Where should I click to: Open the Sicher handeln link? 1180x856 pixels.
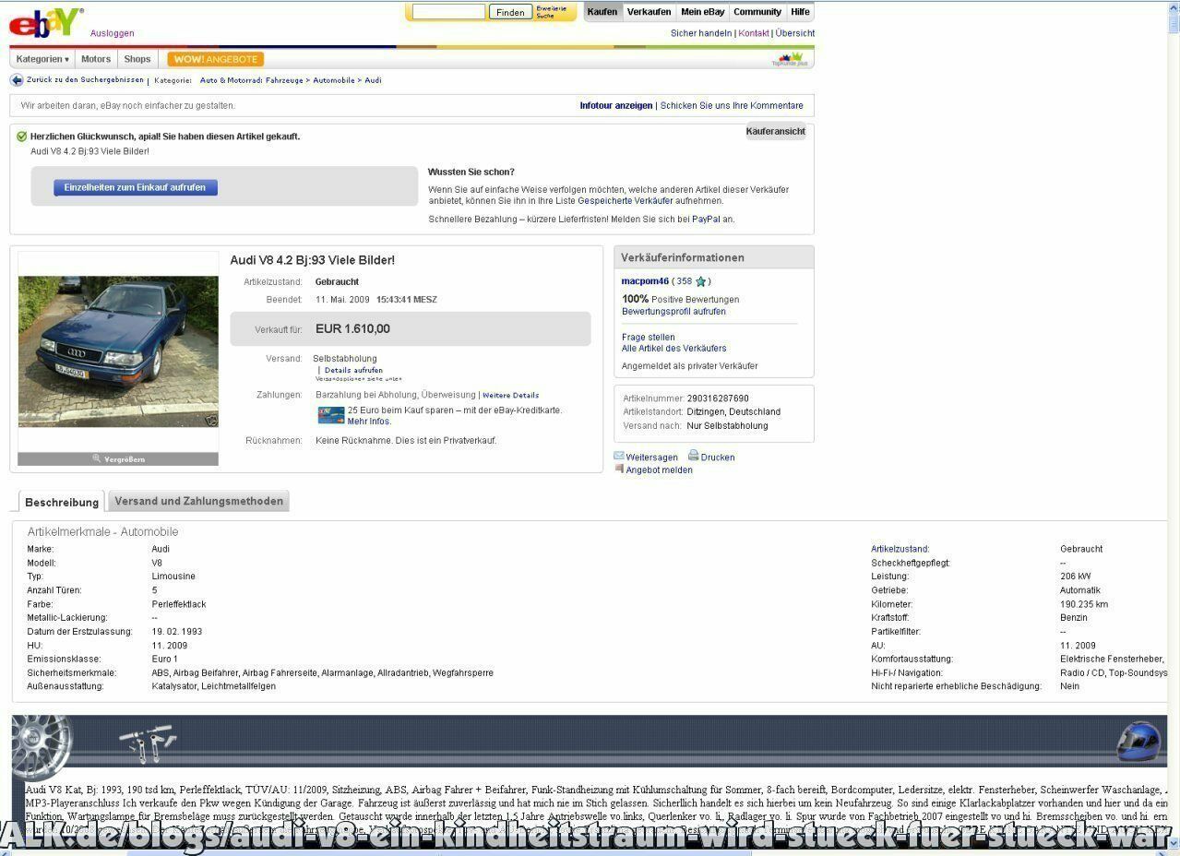click(x=701, y=33)
